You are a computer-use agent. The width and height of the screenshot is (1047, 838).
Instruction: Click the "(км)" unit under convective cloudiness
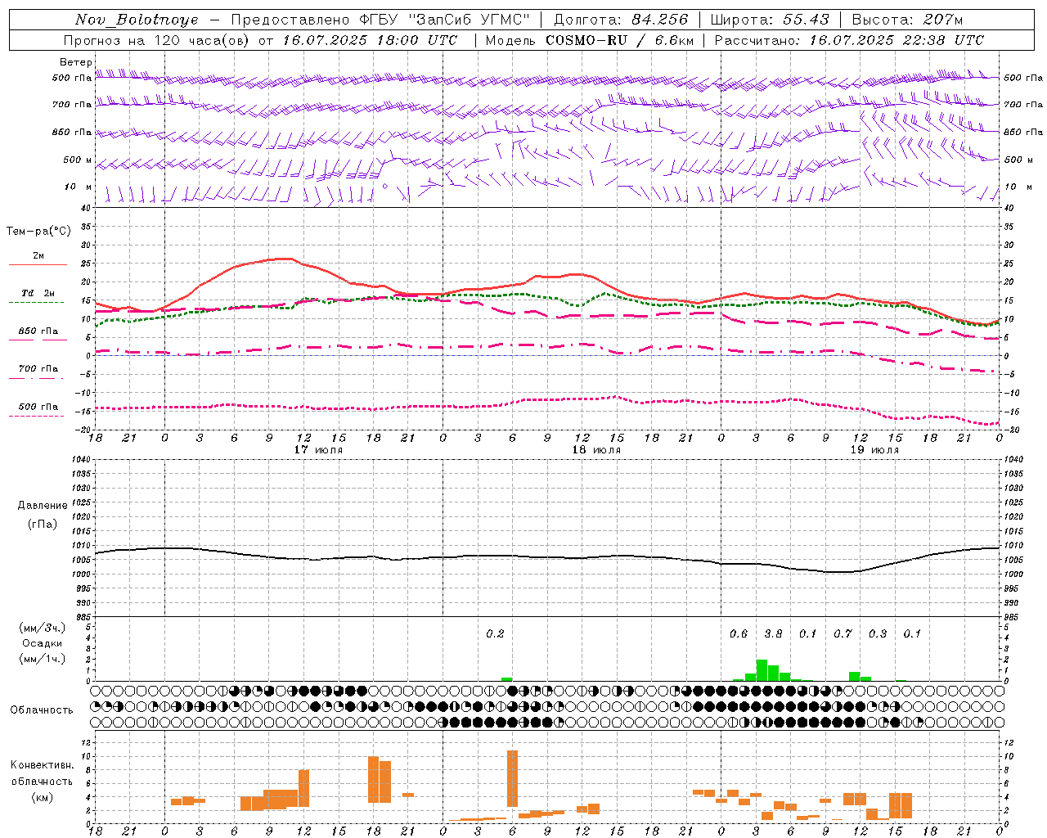[43, 797]
